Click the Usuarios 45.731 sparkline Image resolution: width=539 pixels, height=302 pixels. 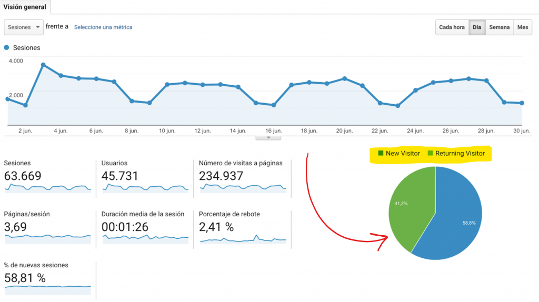click(x=145, y=188)
